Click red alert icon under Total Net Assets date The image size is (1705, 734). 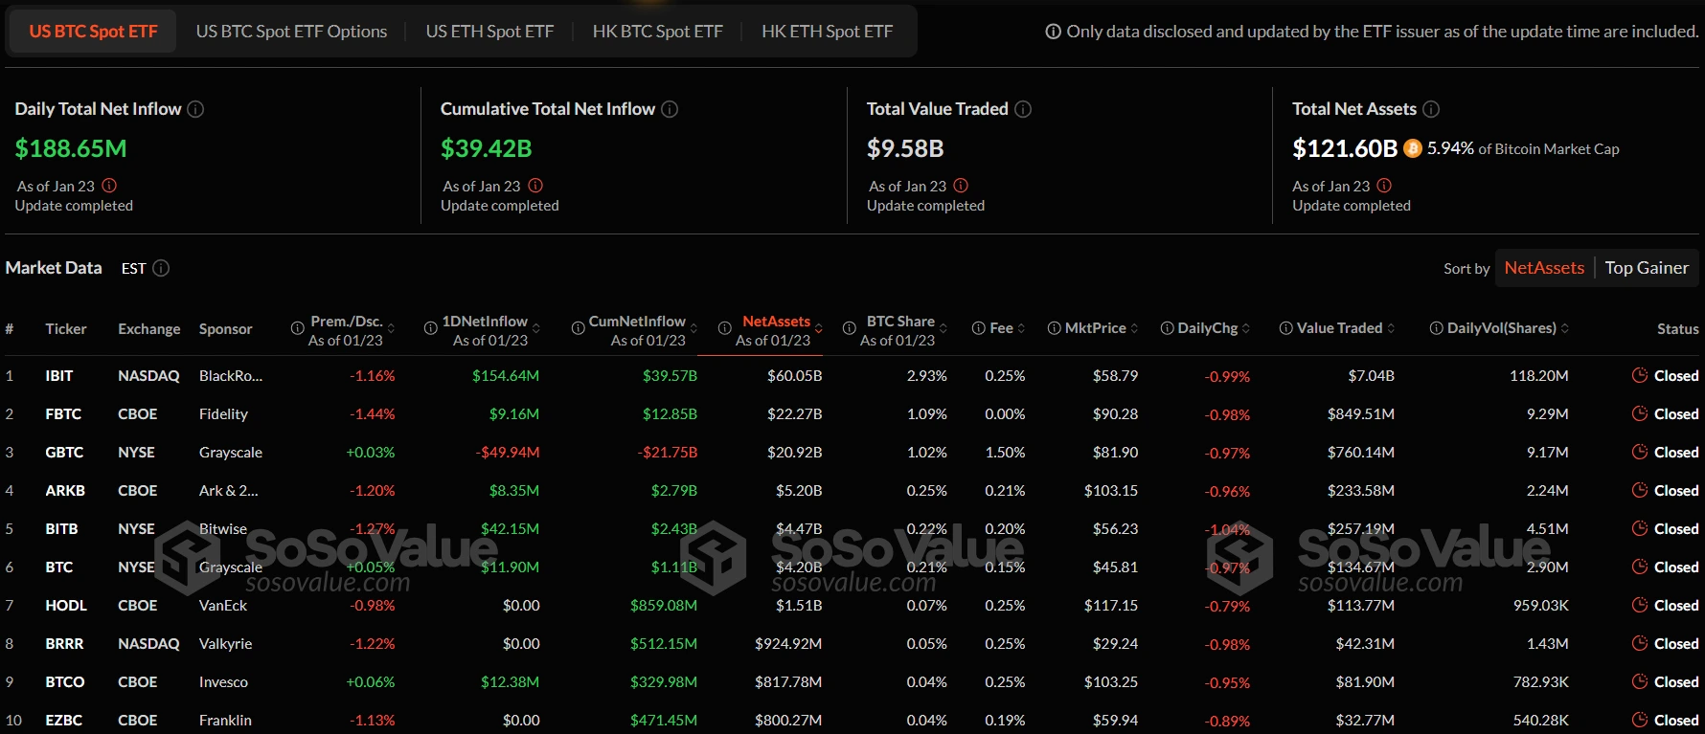(x=1384, y=186)
